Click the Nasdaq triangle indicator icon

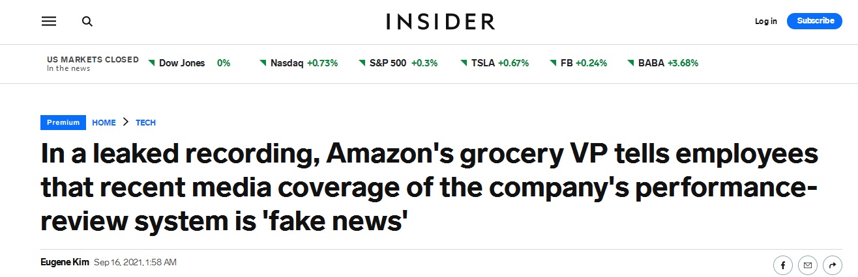click(x=263, y=62)
